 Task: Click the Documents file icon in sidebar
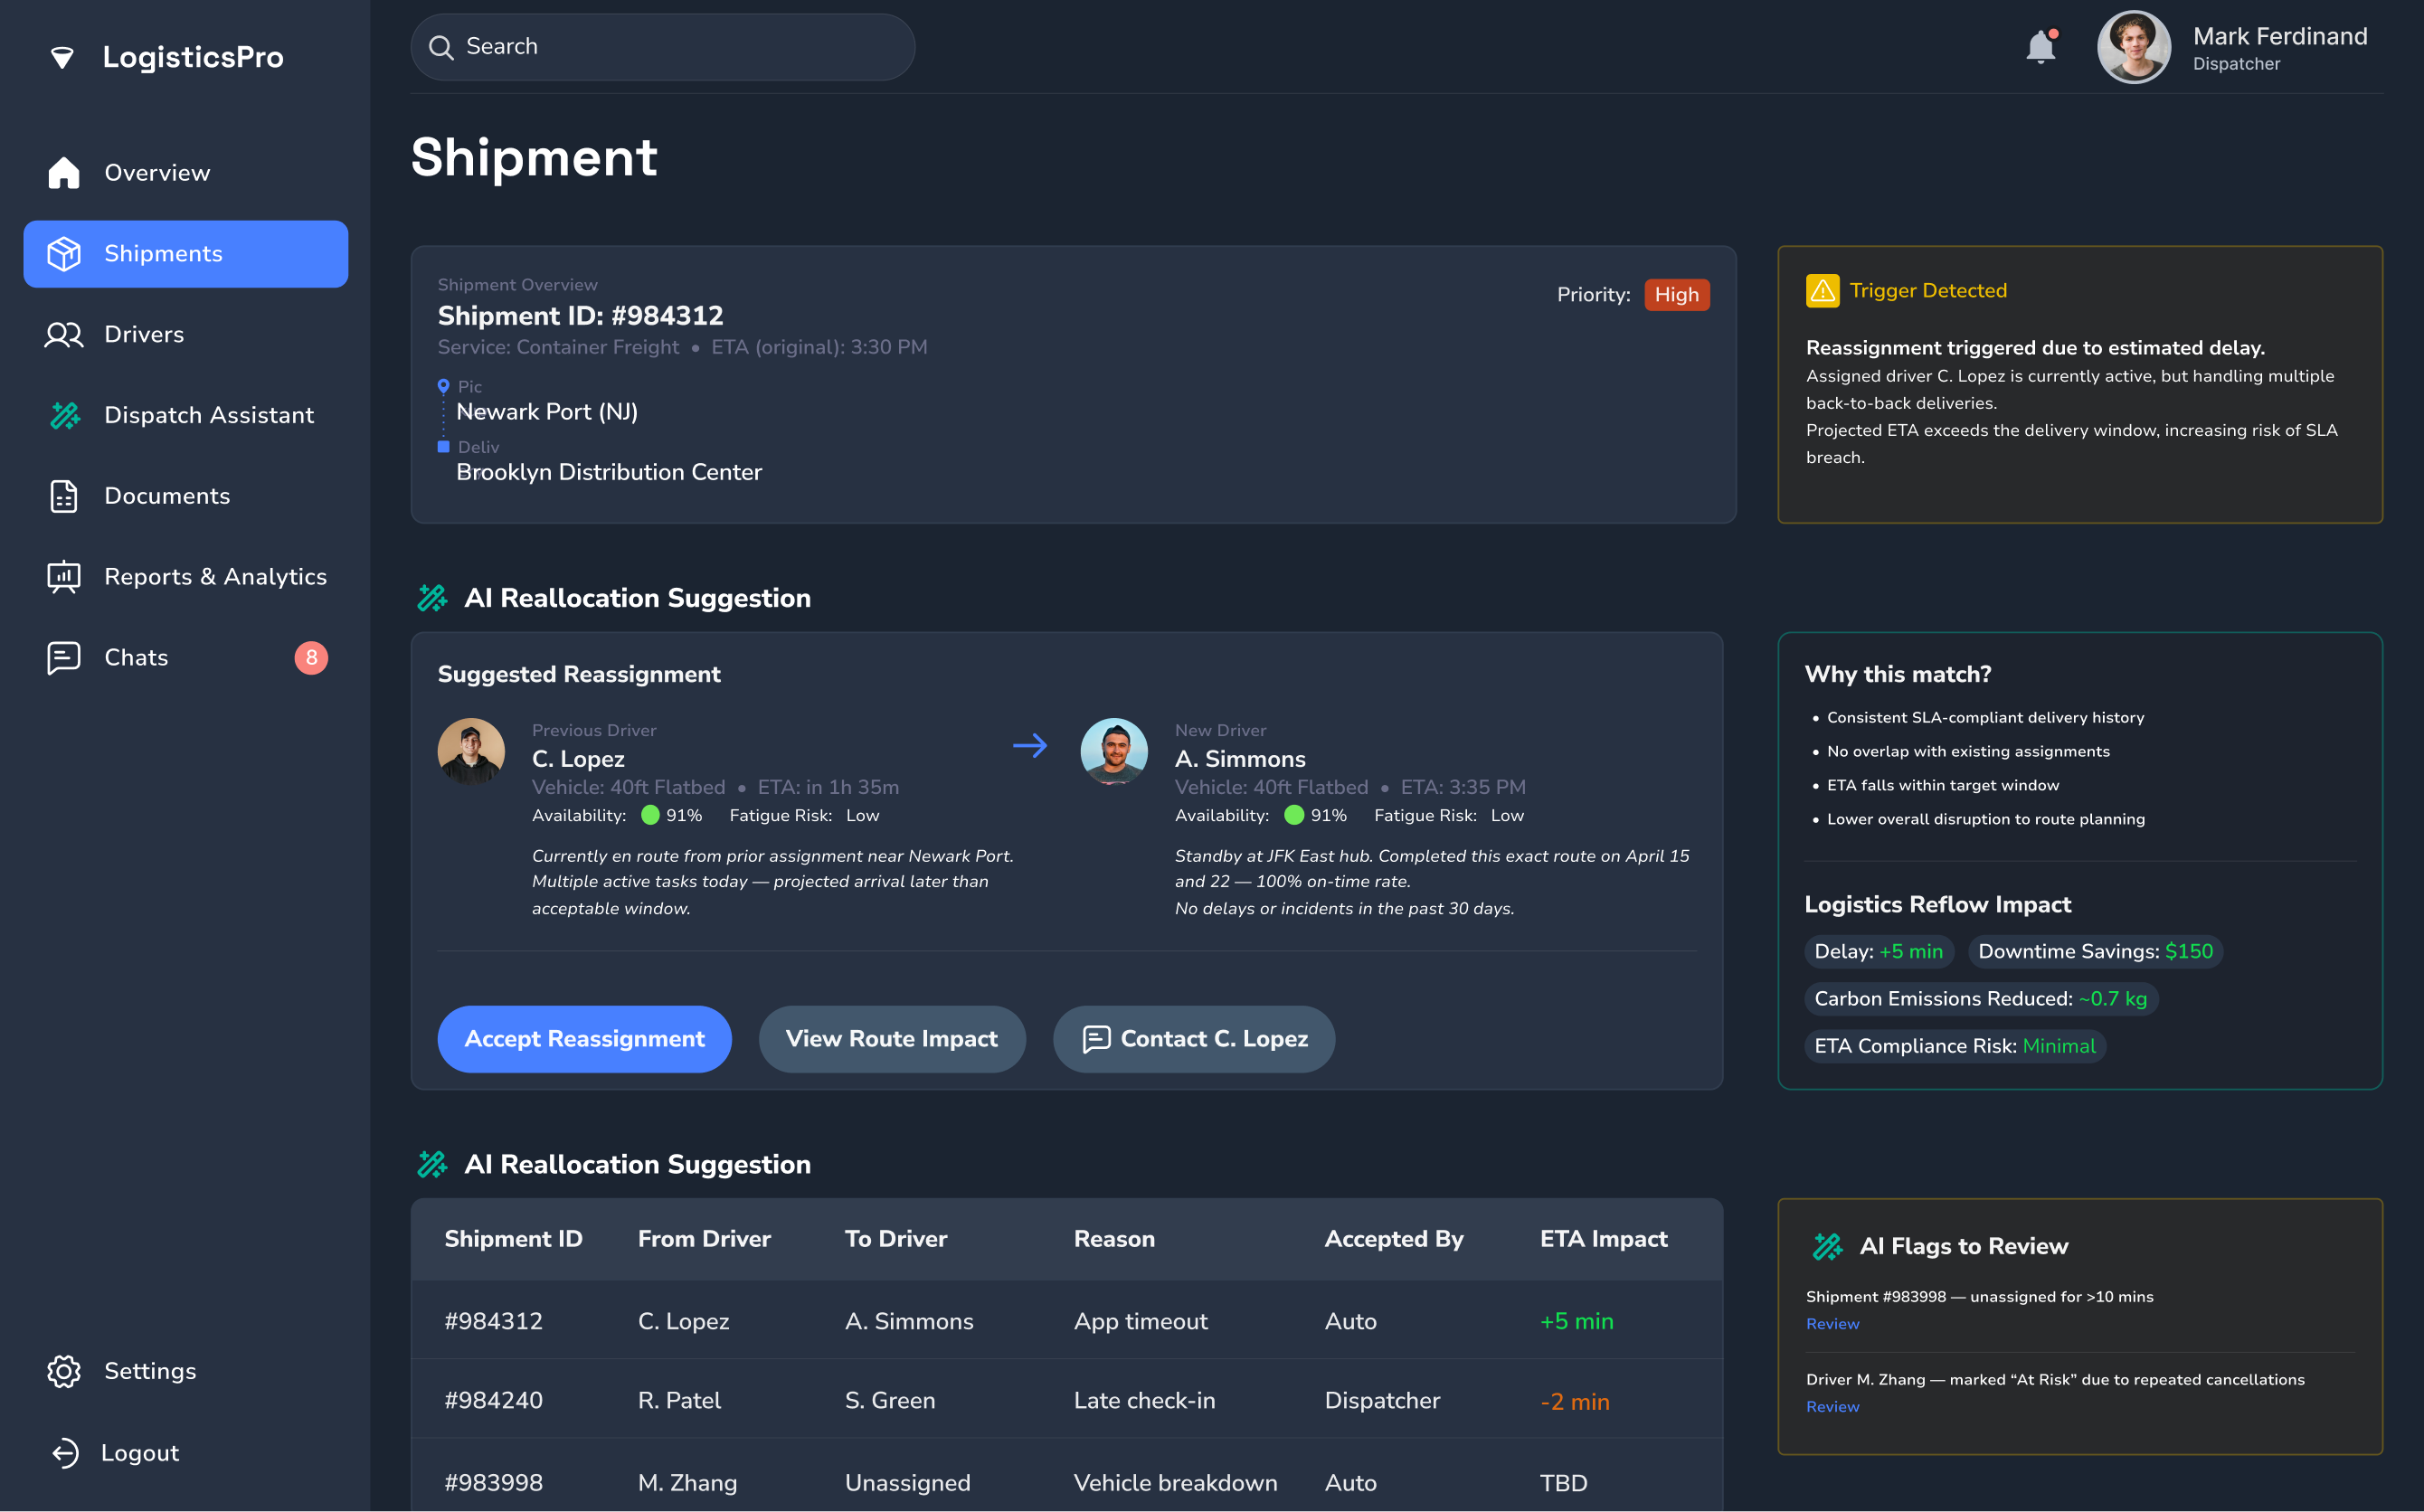point(64,496)
